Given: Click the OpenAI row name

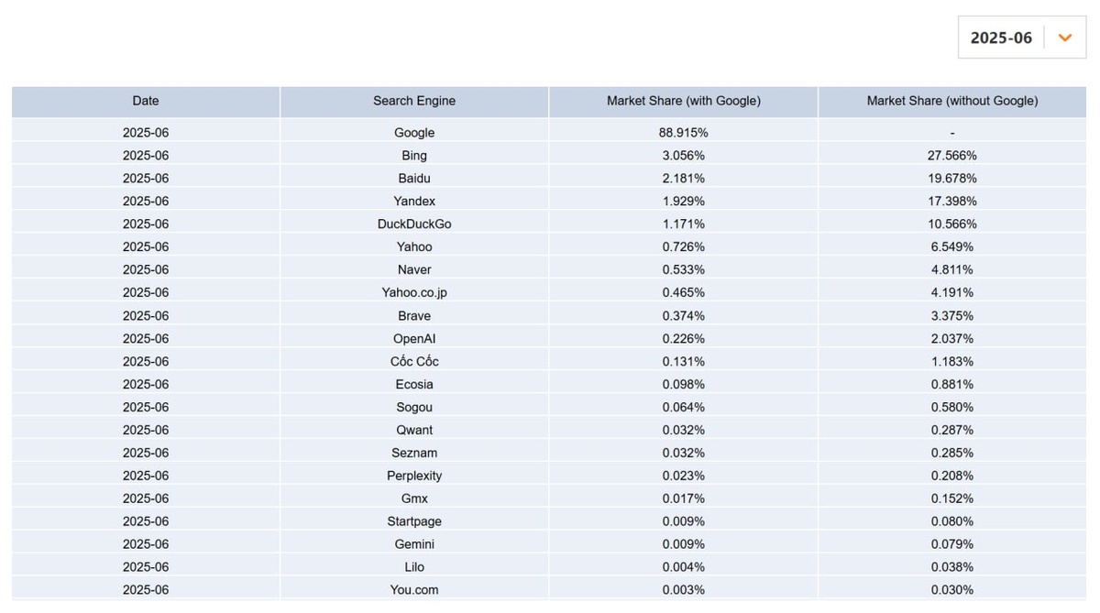Looking at the screenshot, I should (x=414, y=339).
